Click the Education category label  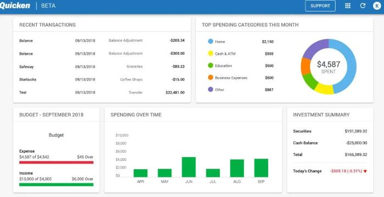click(x=224, y=66)
